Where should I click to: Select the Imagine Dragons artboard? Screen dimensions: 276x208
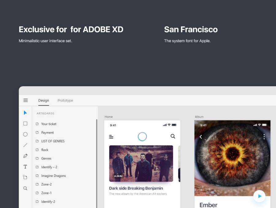click(x=53, y=176)
